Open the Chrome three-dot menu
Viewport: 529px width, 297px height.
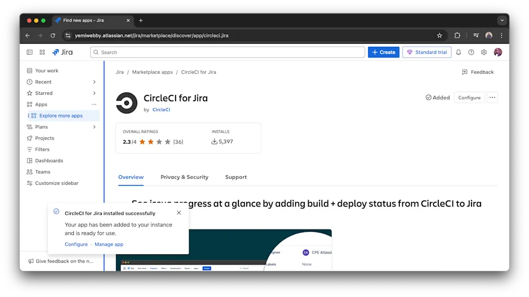coord(502,35)
